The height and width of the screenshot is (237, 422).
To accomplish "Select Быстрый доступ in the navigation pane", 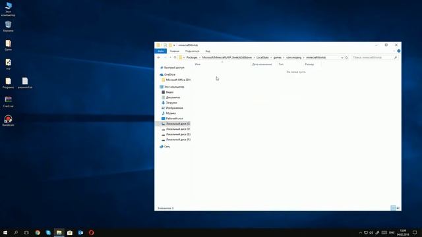I will [174, 68].
